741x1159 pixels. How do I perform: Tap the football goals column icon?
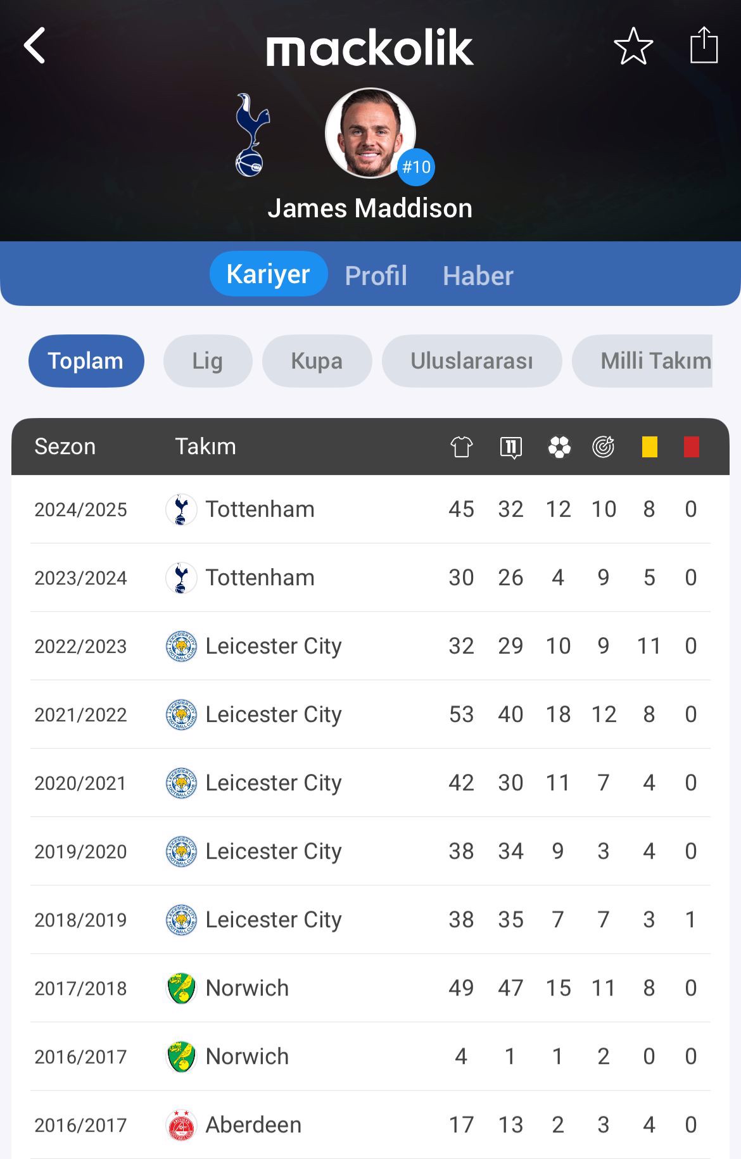coord(559,446)
